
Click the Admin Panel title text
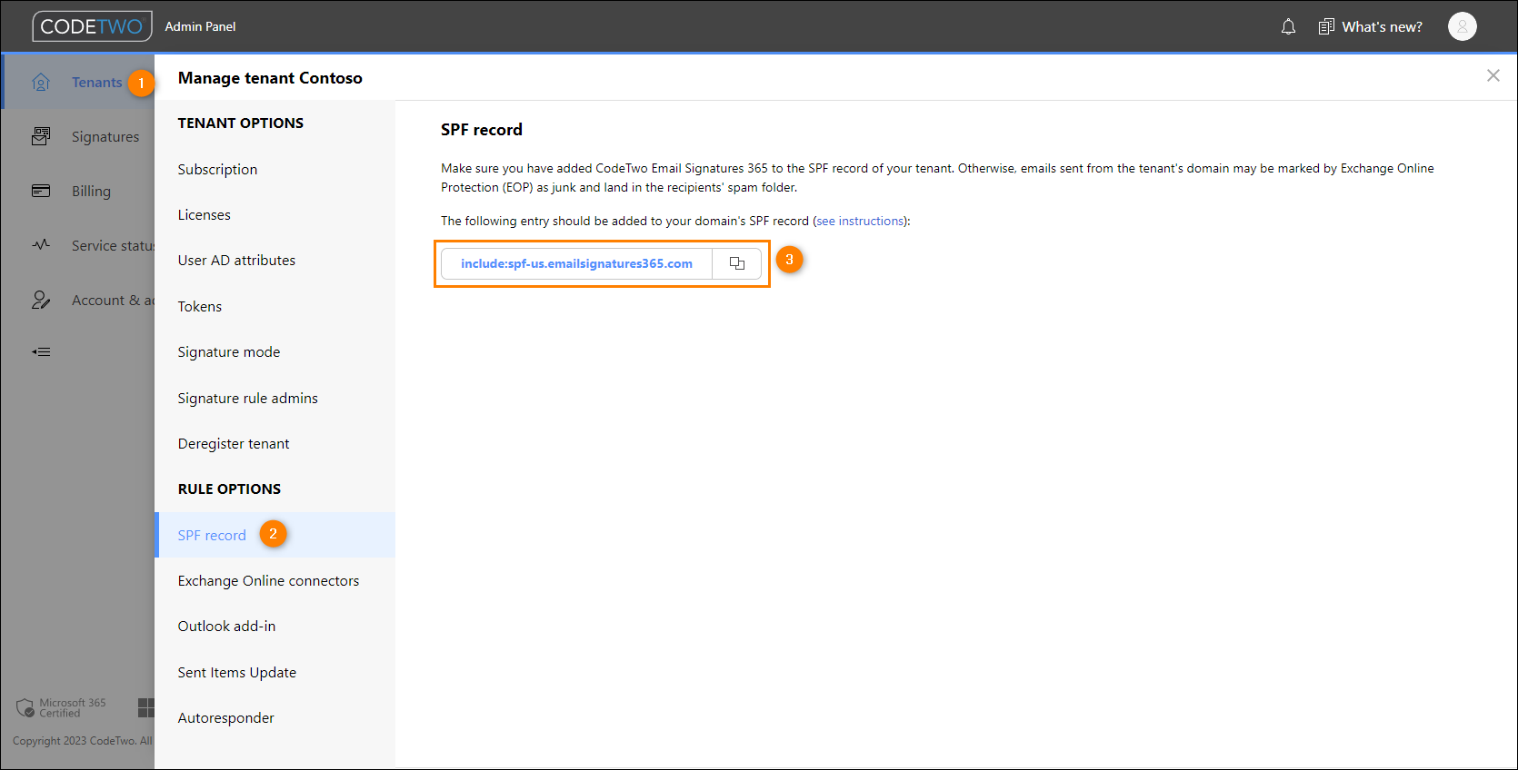tap(200, 26)
